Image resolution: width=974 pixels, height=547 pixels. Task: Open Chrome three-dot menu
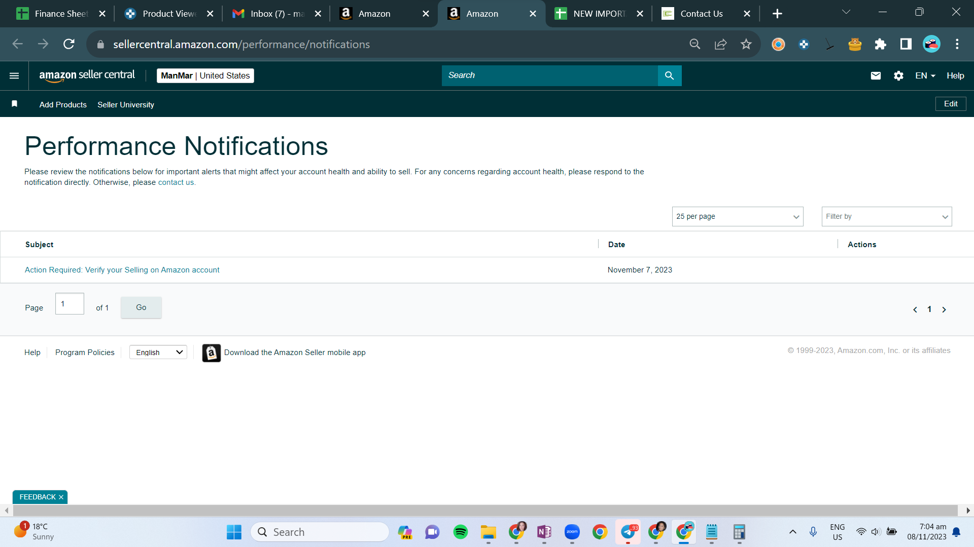(x=957, y=44)
